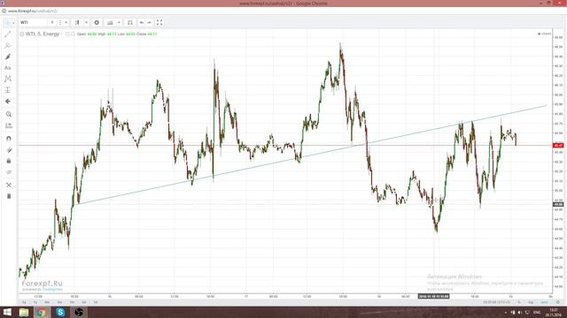
Task: Remove drawings with the trash icon
Action: (x=9, y=196)
